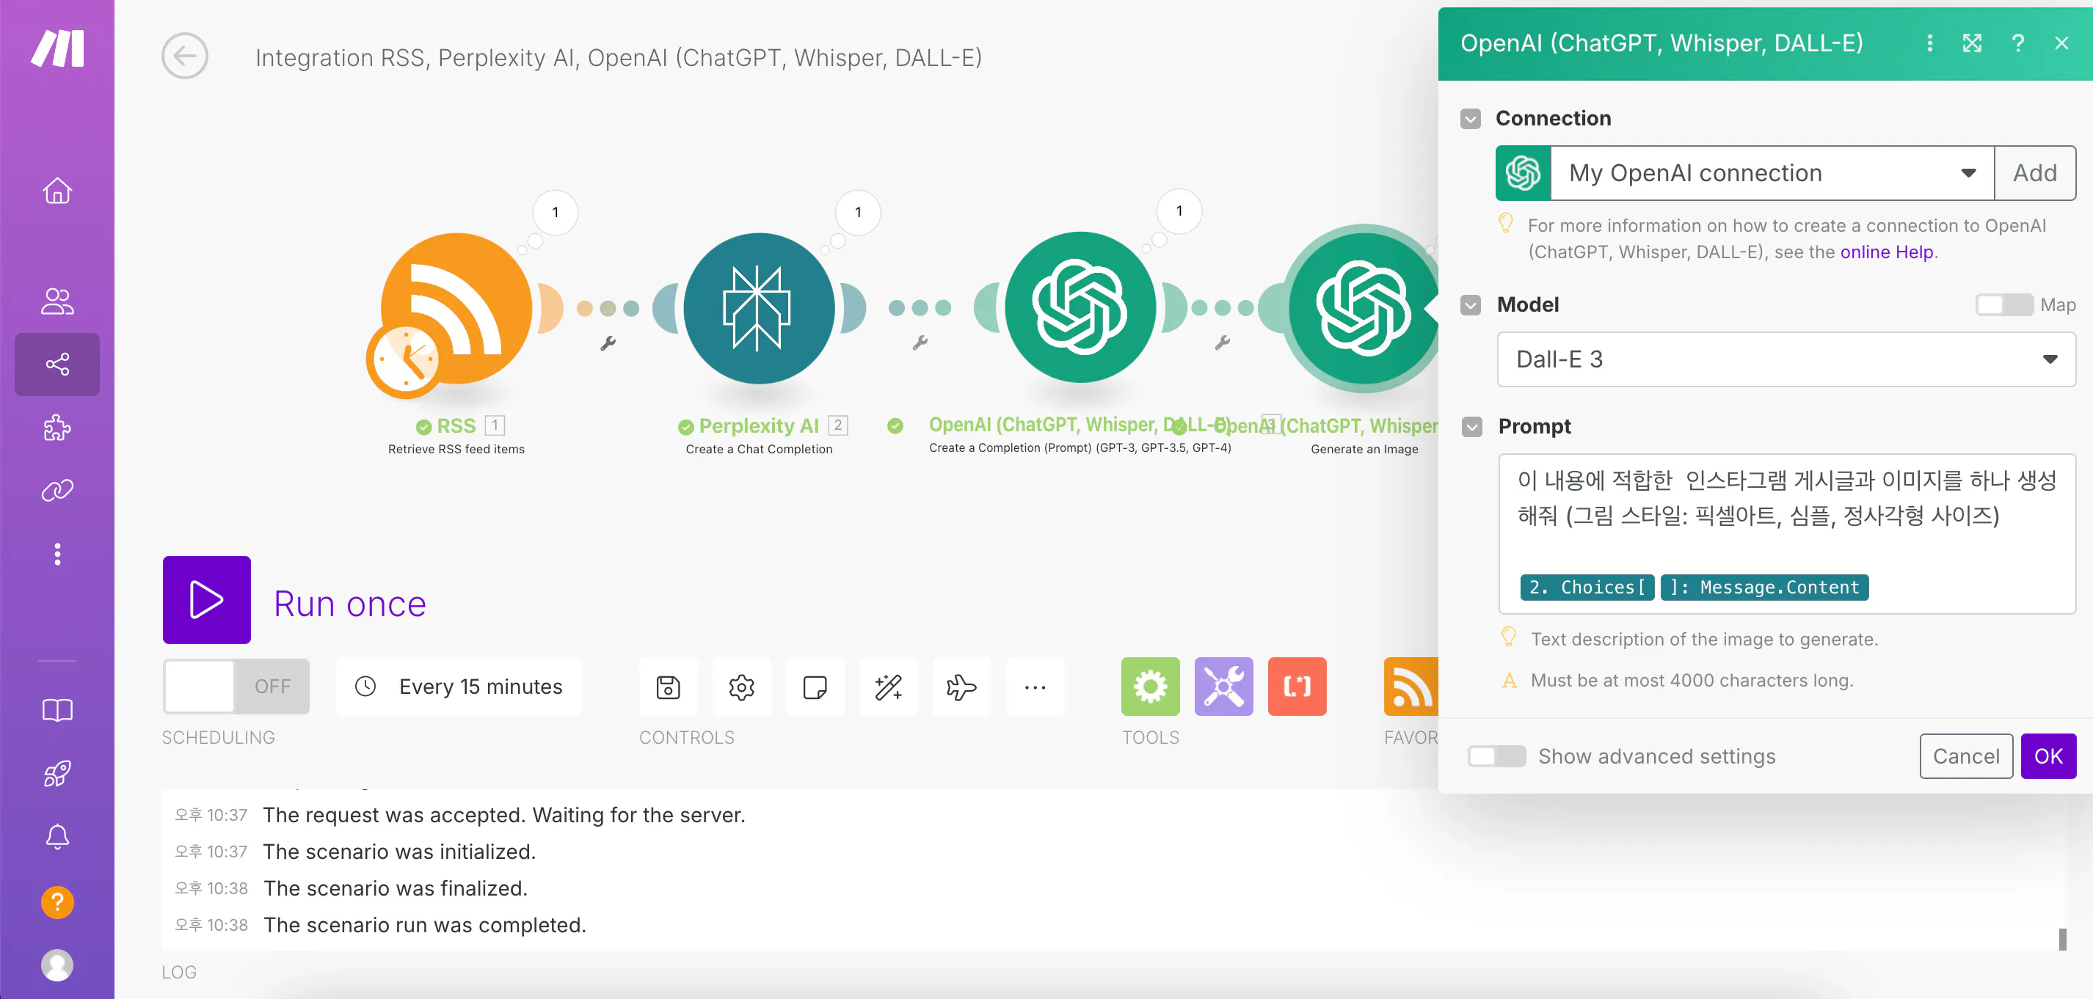Open the More controls ellipsis button
The height and width of the screenshot is (999, 2093).
pos(1034,687)
